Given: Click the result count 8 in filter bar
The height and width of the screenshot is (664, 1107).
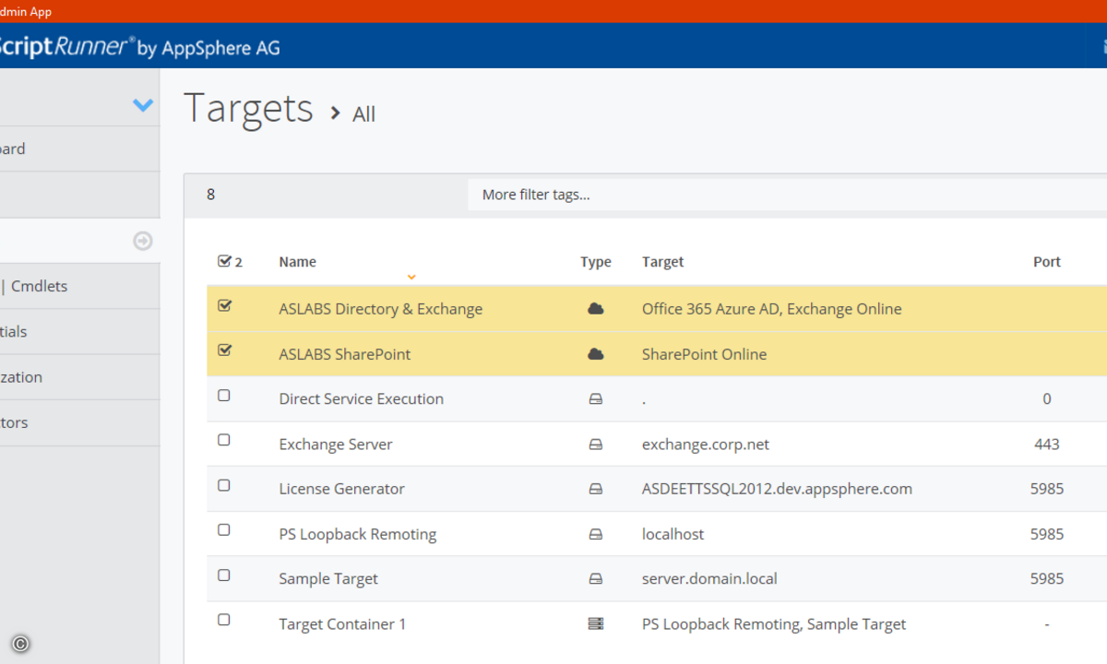Looking at the screenshot, I should [x=210, y=195].
